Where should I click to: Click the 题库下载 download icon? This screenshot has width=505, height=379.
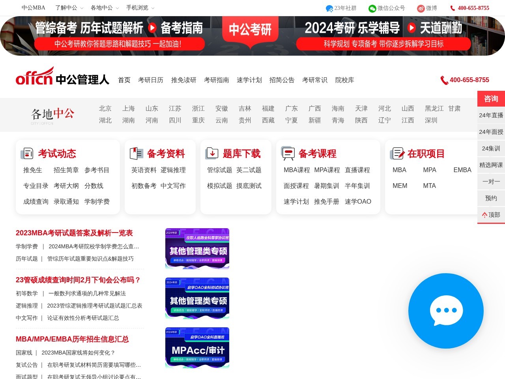point(212,153)
